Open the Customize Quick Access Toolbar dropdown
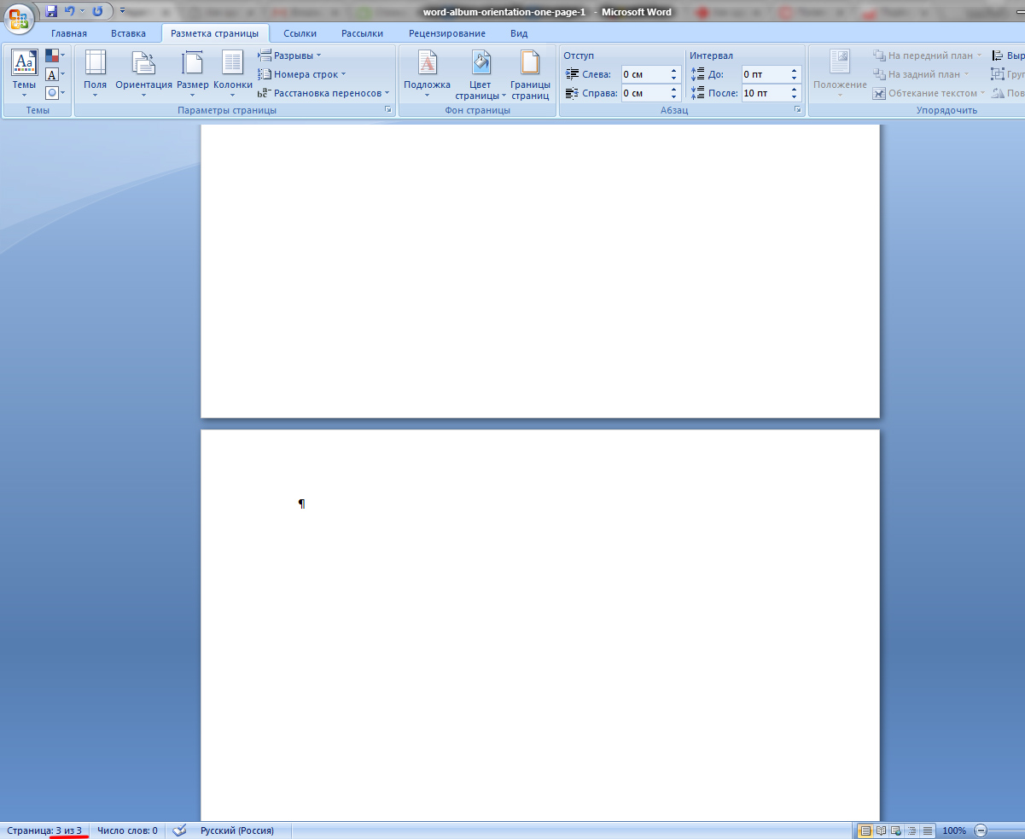This screenshot has height=839, width=1025. click(122, 11)
